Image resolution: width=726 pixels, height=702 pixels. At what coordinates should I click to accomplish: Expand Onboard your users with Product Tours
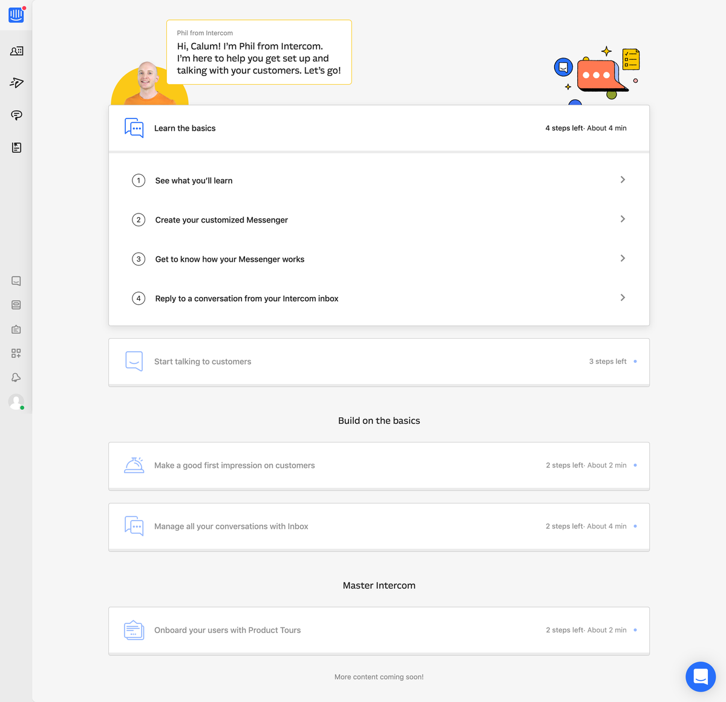379,630
